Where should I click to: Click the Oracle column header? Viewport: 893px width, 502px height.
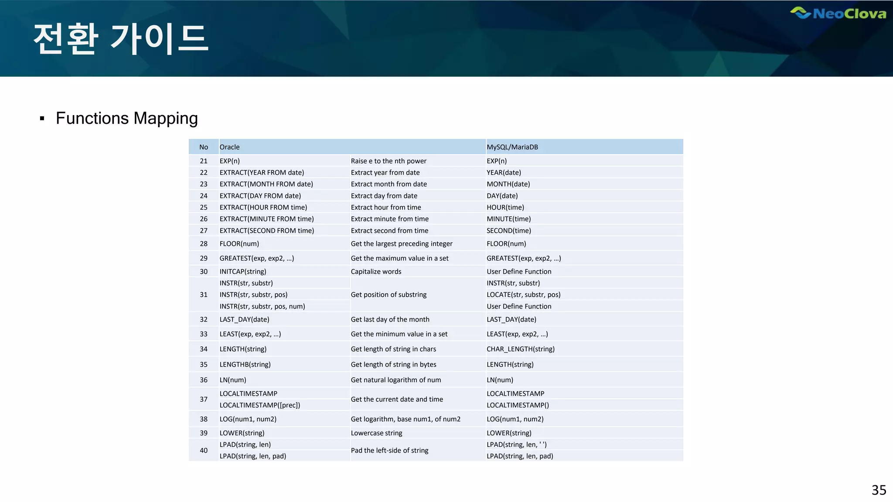click(x=230, y=147)
